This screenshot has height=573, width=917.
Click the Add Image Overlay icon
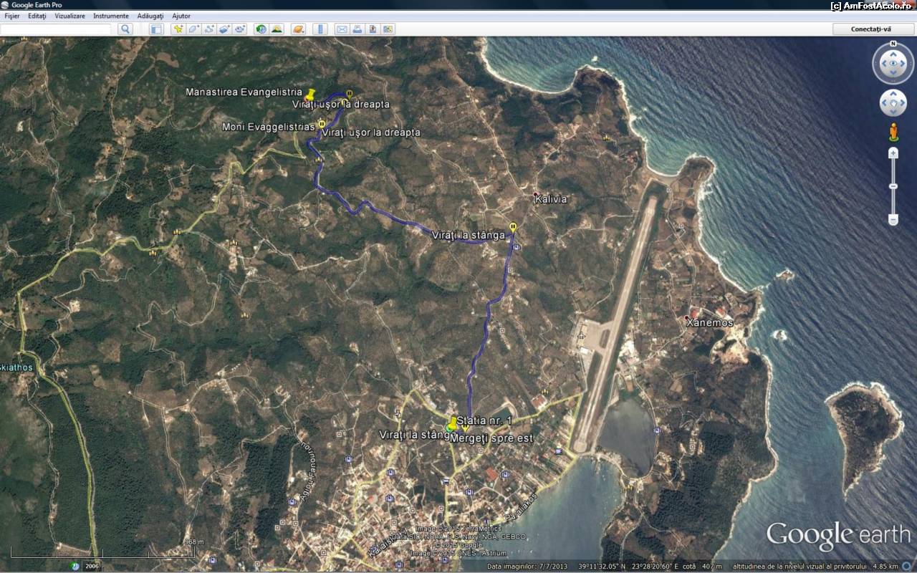pos(224,29)
